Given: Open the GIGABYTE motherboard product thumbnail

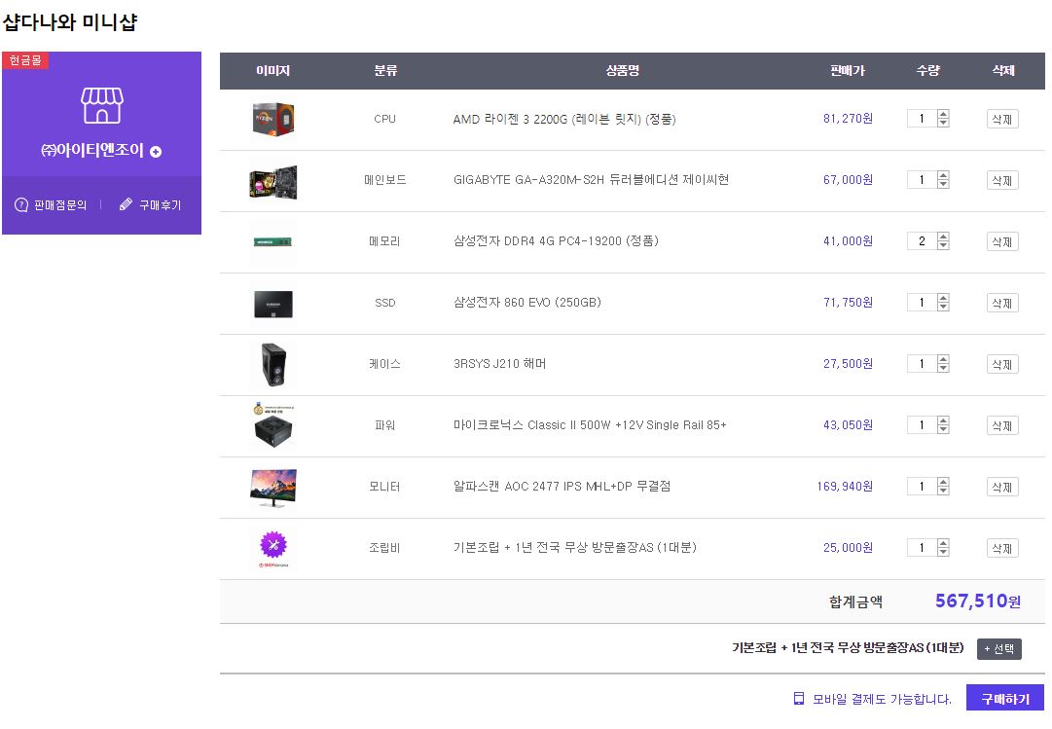Looking at the screenshot, I should click(x=273, y=181).
